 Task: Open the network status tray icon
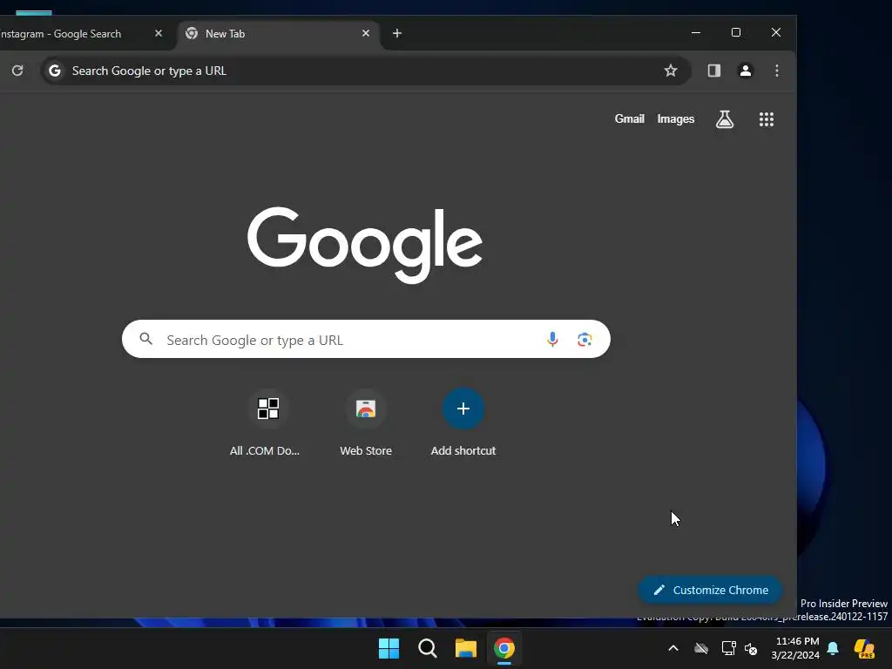(x=729, y=648)
